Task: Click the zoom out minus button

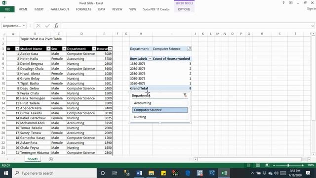Action: click(274, 165)
